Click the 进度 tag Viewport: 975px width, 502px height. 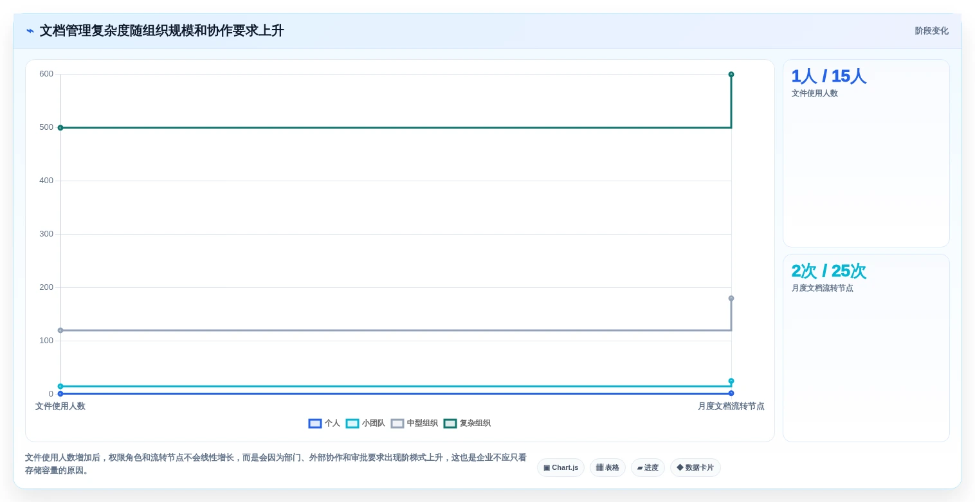(x=648, y=468)
